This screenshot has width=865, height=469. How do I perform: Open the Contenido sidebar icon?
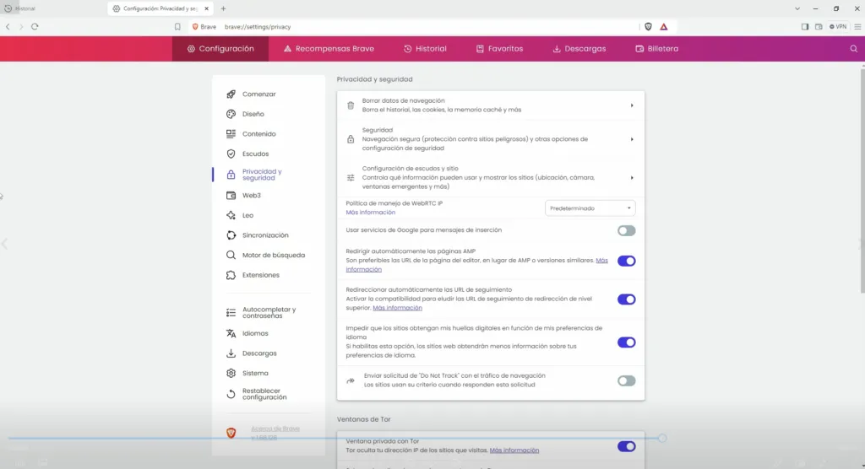click(x=231, y=134)
